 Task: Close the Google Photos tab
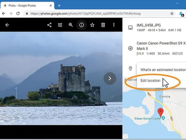click(51, 5)
